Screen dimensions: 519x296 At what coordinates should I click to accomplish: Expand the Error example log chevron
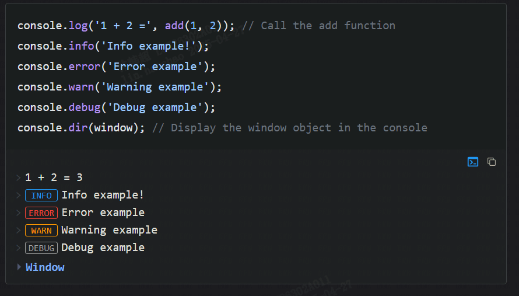click(19, 213)
